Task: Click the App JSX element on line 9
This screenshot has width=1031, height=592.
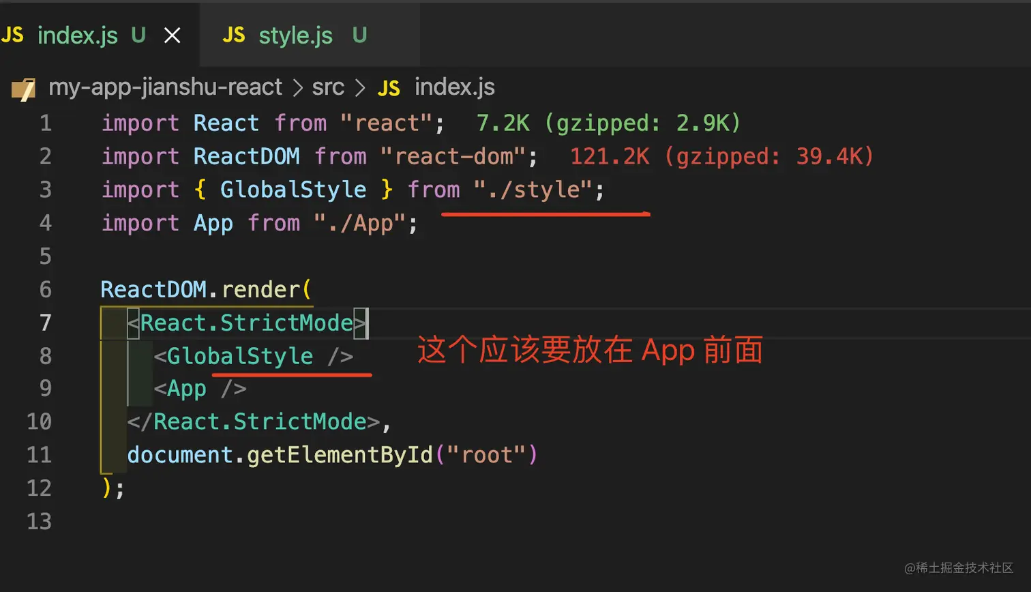Action: (200, 389)
